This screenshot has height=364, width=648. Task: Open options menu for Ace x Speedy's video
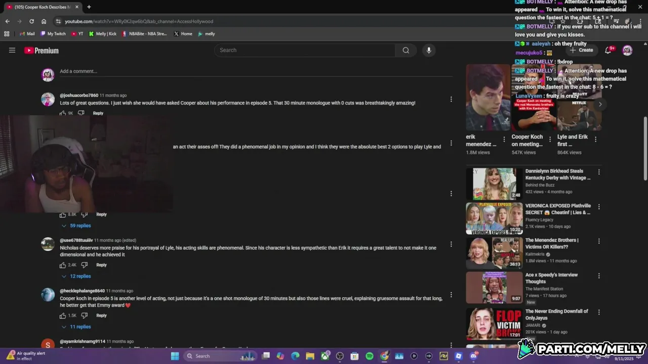[x=599, y=276]
